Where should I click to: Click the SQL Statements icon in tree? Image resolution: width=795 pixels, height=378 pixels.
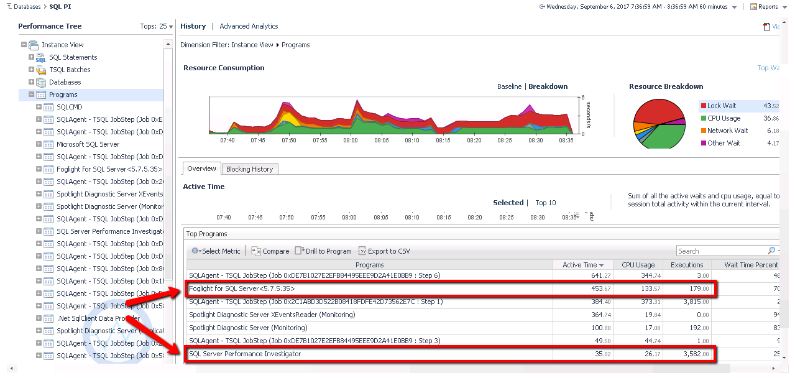click(41, 57)
